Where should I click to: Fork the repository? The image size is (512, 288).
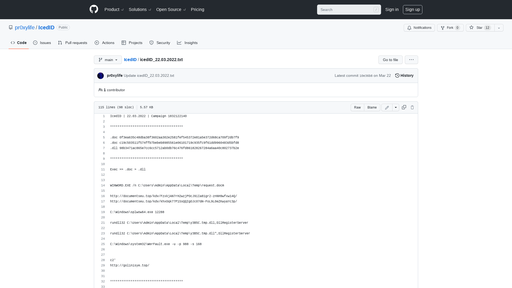[x=450, y=28]
